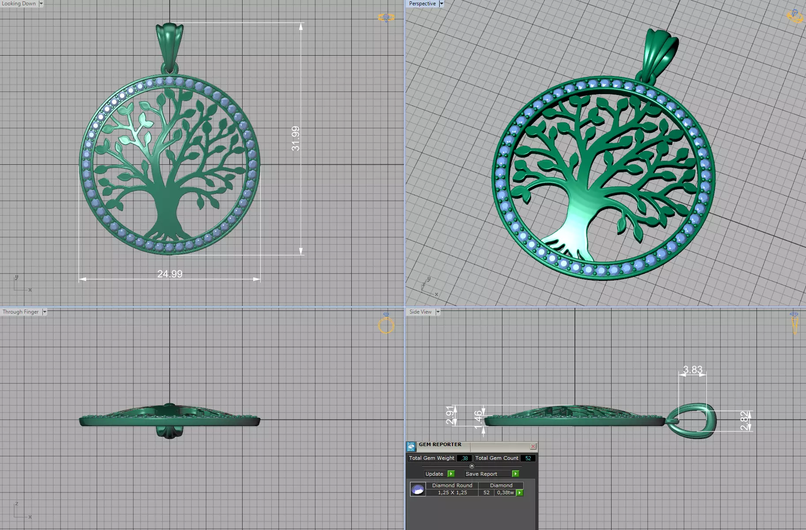
Task: Click the Diamond material cell
Action: (x=501, y=485)
